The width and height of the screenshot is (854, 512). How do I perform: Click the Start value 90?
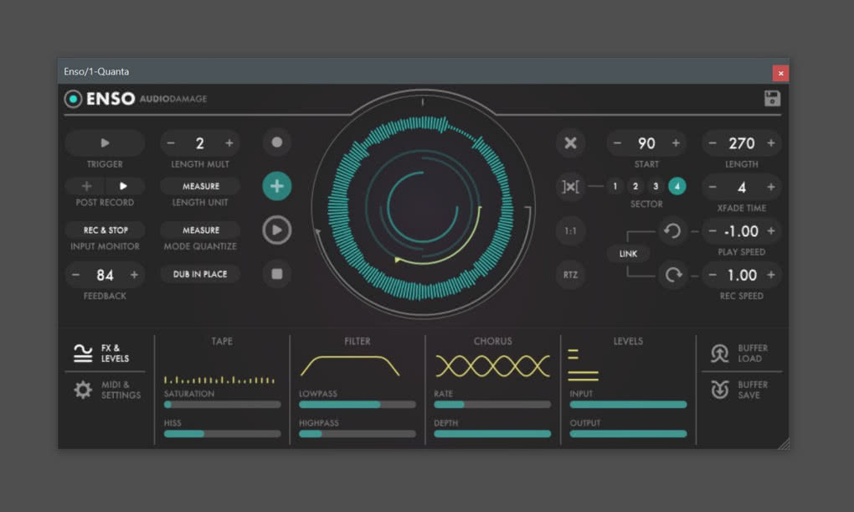(646, 142)
